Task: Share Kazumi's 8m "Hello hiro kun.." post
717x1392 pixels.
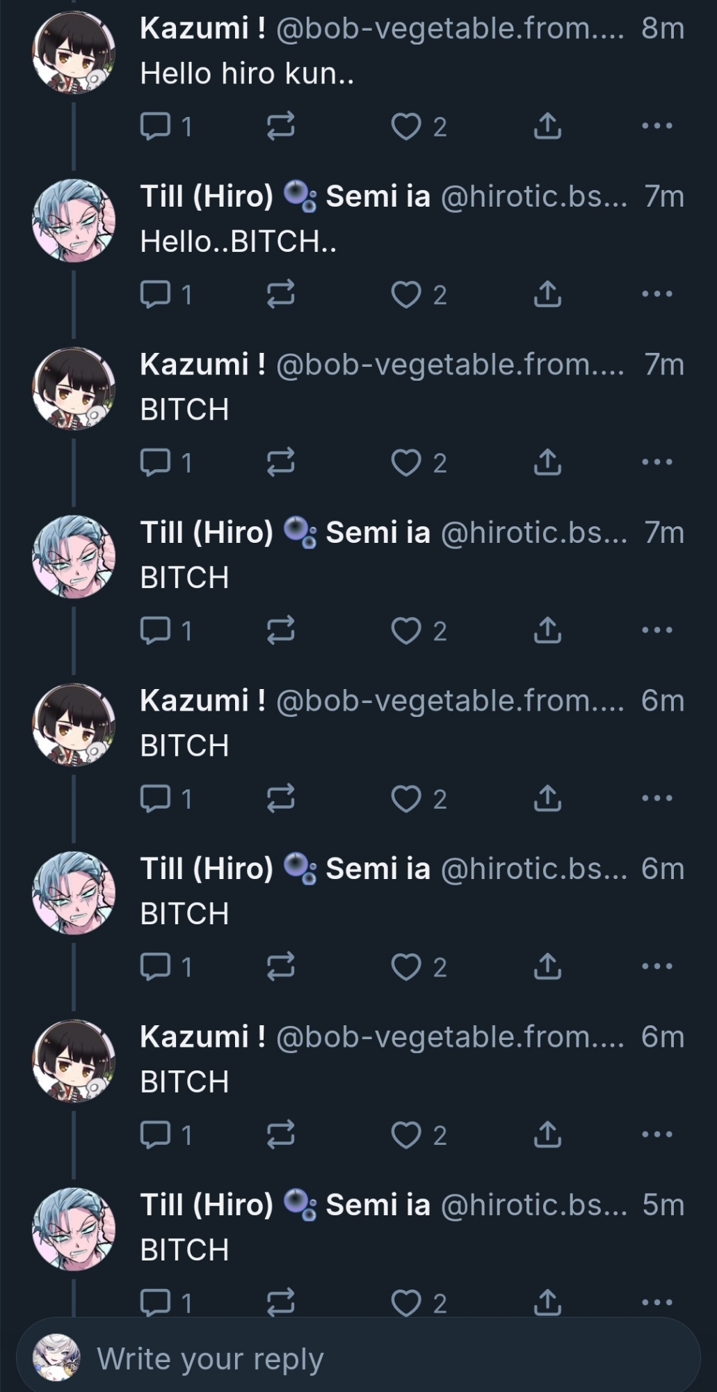Action: pyautogui.click(x=547, y=126)
